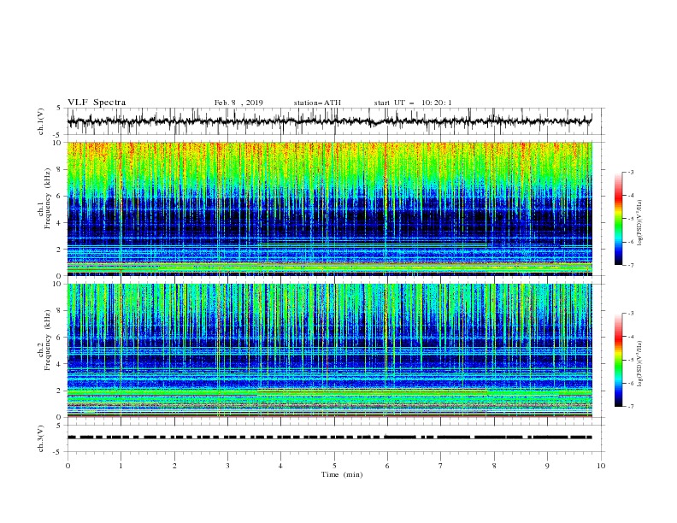The width and height of the screenshot is (677, 523).
Task: Click the ch.3 dashed voltage trace
Action: (329, 438)
